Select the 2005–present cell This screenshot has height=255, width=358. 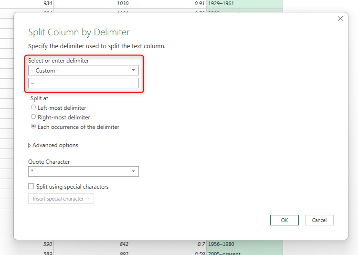(244, 253)
